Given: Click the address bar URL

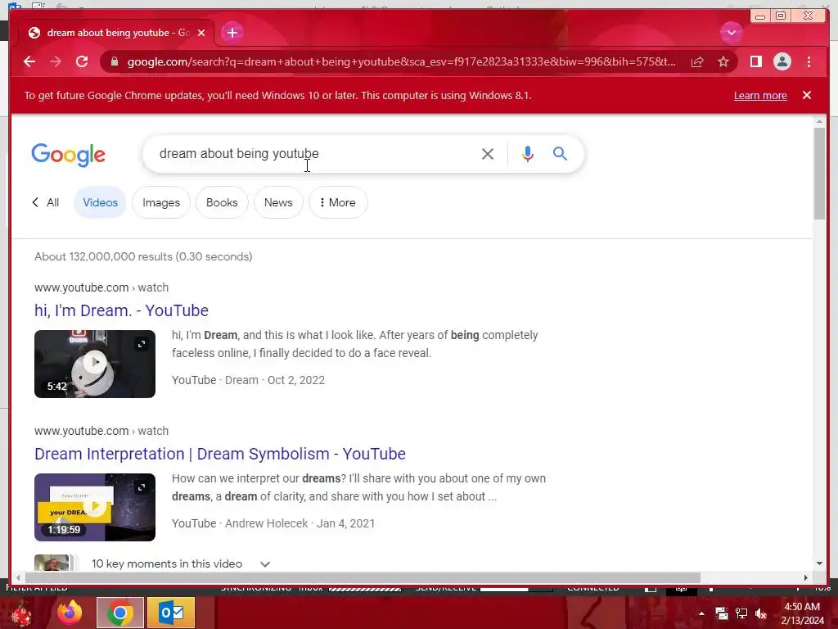Looking at the screenshot, I should click(x=401, y=61).
